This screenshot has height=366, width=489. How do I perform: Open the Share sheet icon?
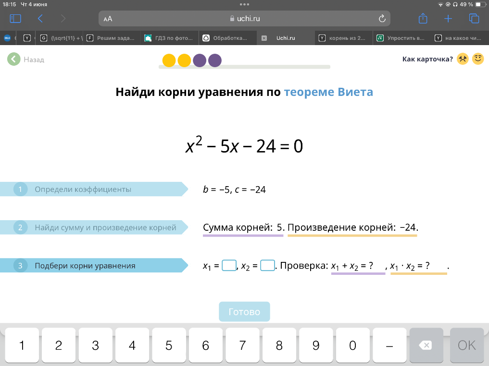tap(423, 18)
